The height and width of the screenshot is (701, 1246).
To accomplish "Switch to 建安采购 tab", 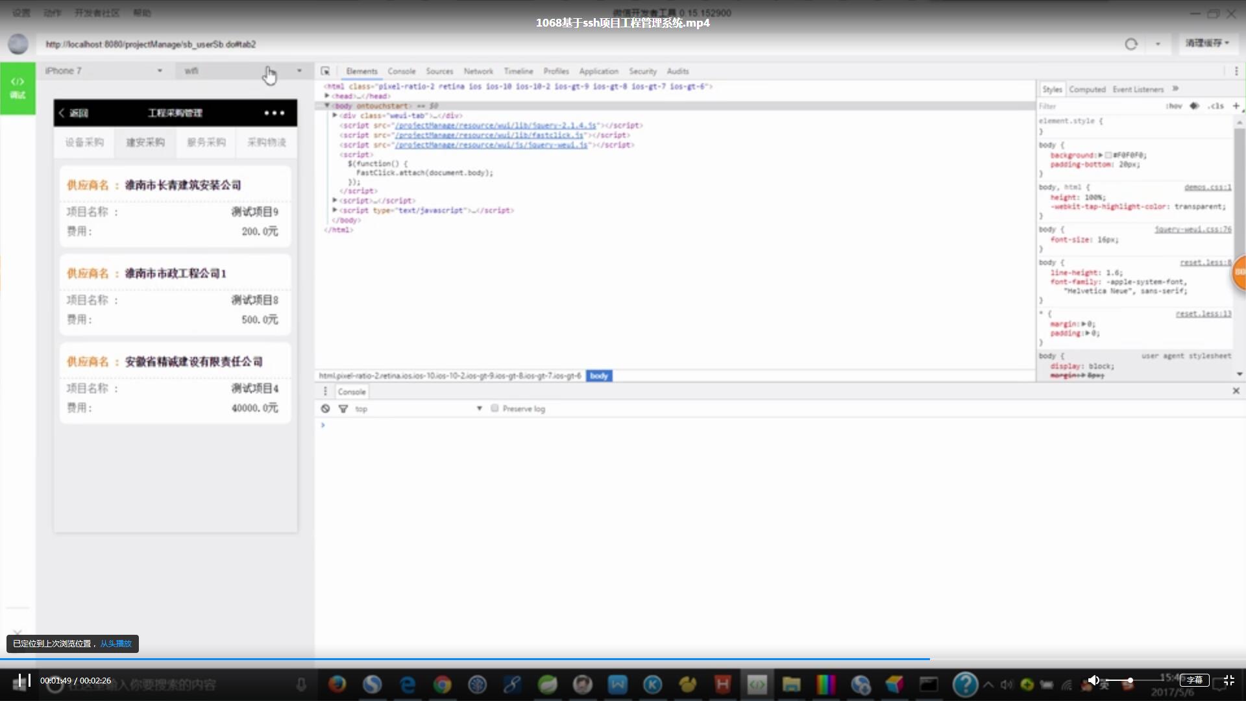I will click(145, 142).
